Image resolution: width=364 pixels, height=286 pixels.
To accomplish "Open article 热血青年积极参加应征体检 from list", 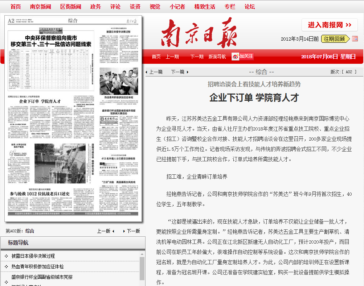I will (x=37, y=266).
